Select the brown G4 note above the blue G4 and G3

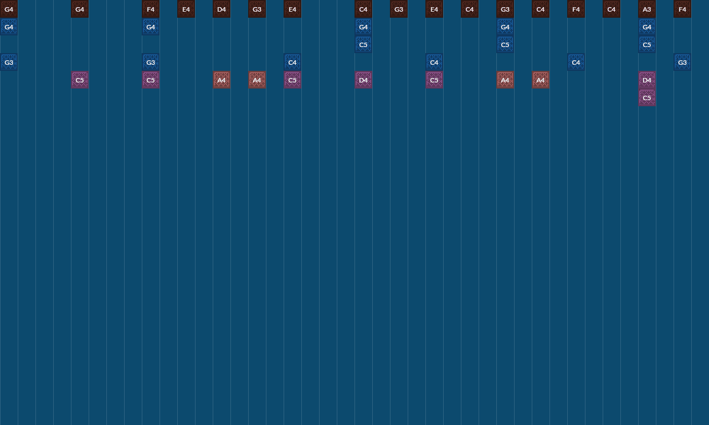(x=9, y=9)
